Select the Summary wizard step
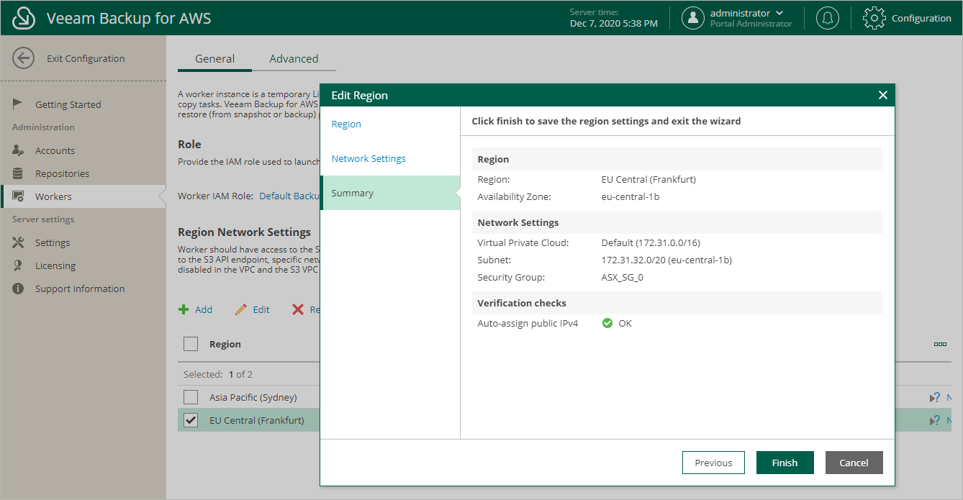 [389, 193]
